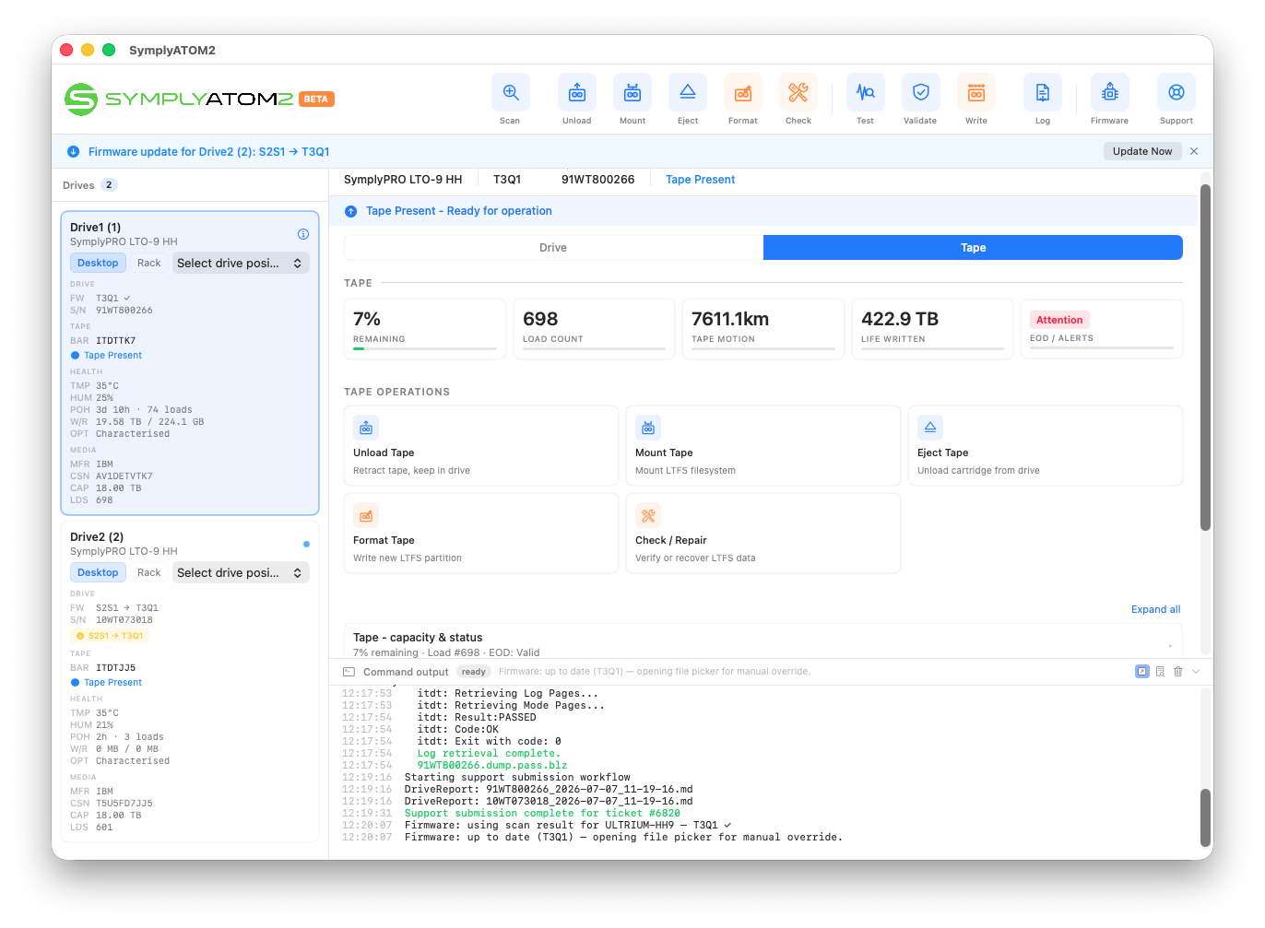Switch to the Tape tab

click(x=973, y=247)
